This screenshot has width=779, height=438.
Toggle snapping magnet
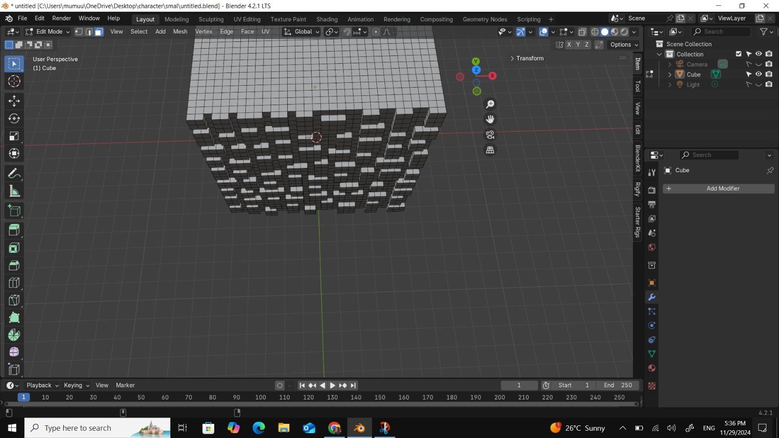[x=347, y=32]
